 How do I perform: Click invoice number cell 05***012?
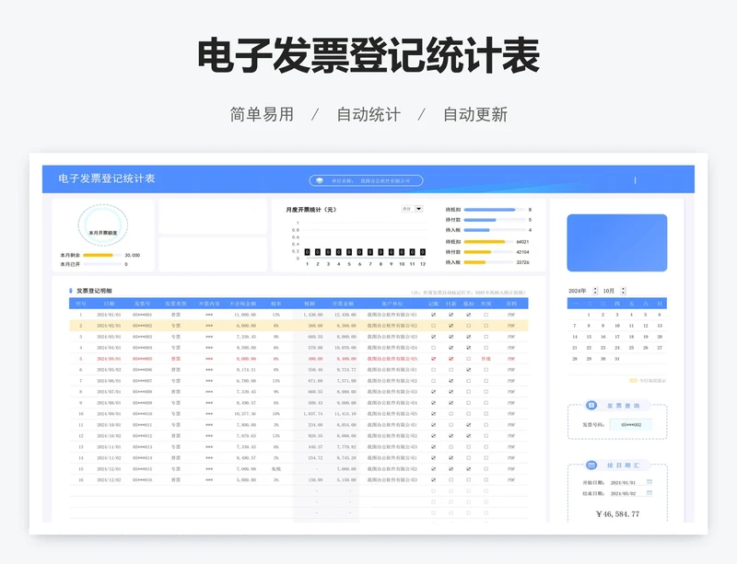(142, 436)
